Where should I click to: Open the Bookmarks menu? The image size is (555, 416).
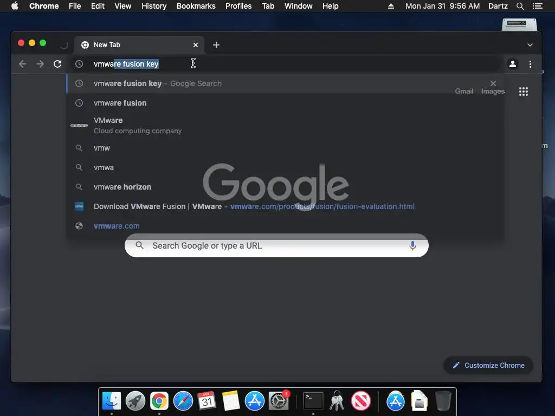[x=196, y=6]
